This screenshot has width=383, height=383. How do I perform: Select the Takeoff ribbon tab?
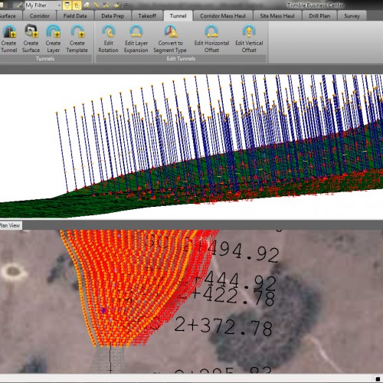click(x=147, y=16)
